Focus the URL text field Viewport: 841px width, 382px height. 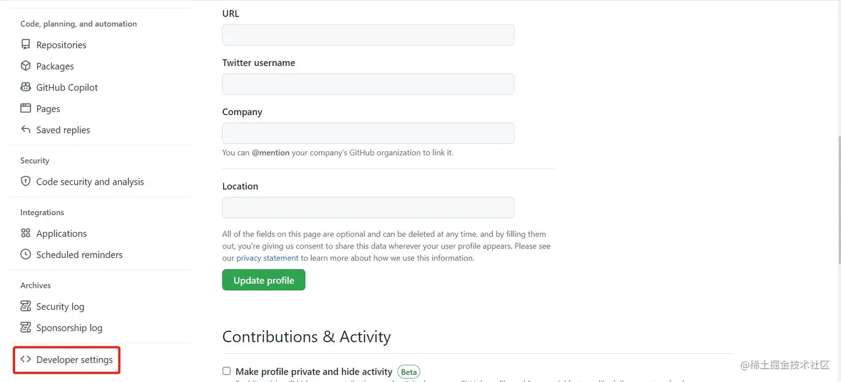point(368,35)
